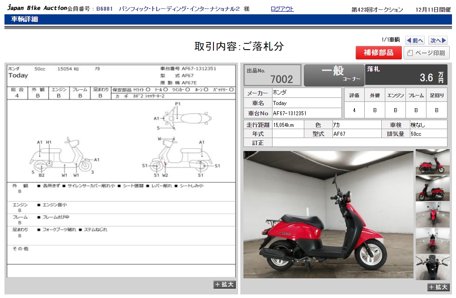Click the 第423回オークション auction label

tap(377, 9)
